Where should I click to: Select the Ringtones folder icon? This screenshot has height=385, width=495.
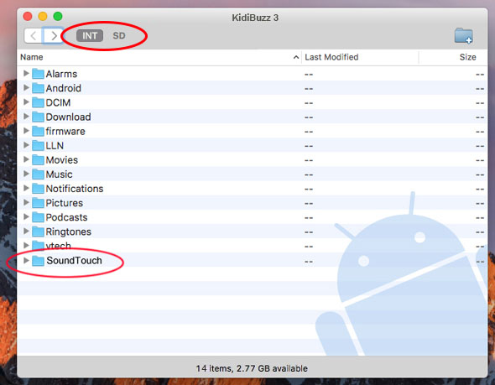click(38, 232)
